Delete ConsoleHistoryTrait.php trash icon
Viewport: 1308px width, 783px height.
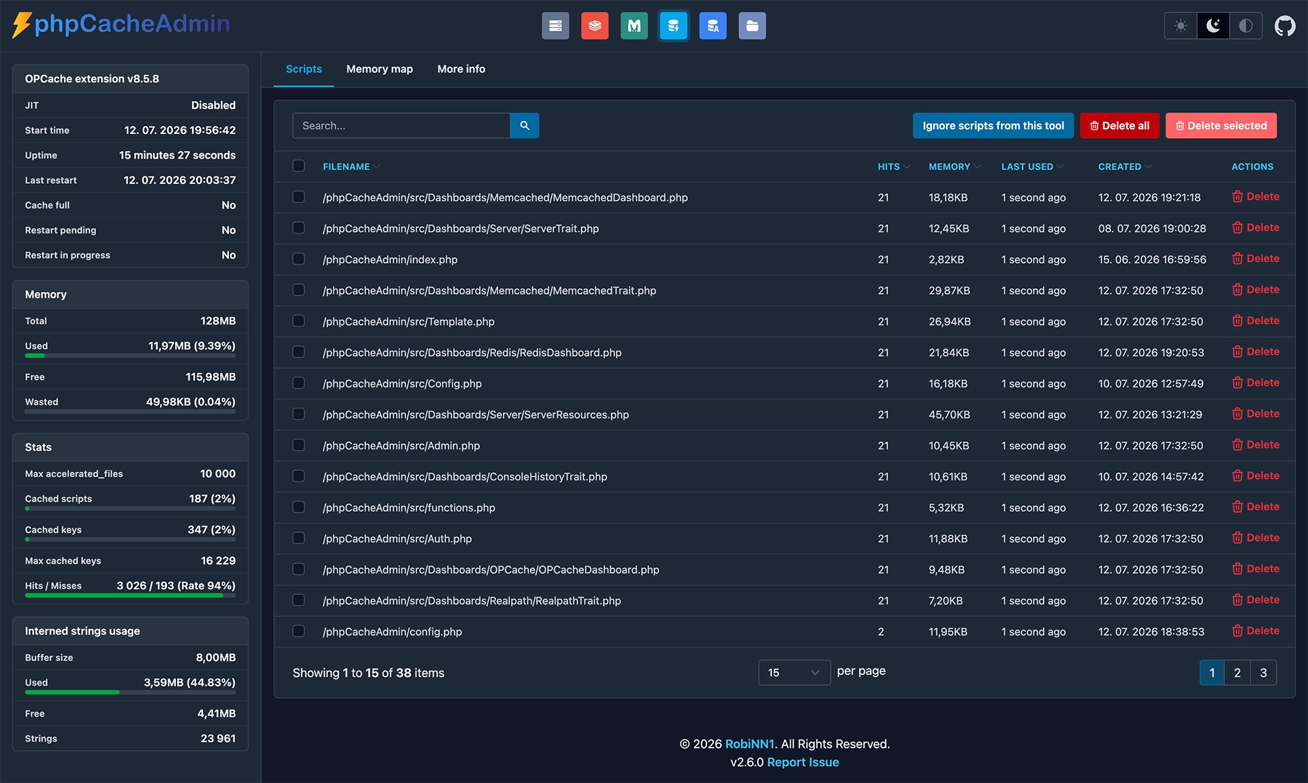coord(1237,476)
